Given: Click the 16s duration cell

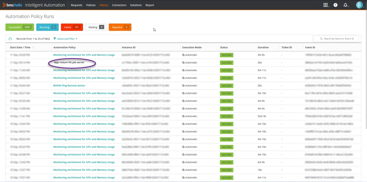Looking at the screenshot, I should (x=260, y=170).
